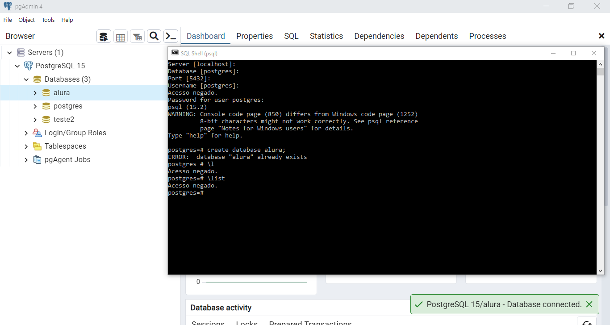Image resolution: width=610 pixels, height=325 pixels.
Task: Launch the PSQL Tool terminal icon
Action: [x=171, y=37]
